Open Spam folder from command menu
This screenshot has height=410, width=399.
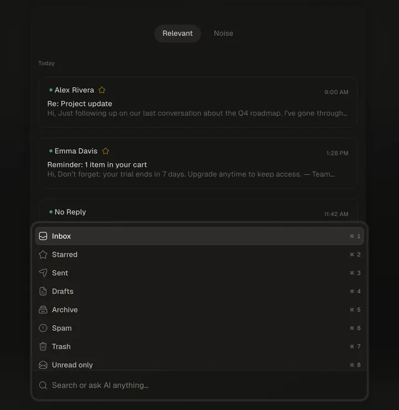[199, 328]
